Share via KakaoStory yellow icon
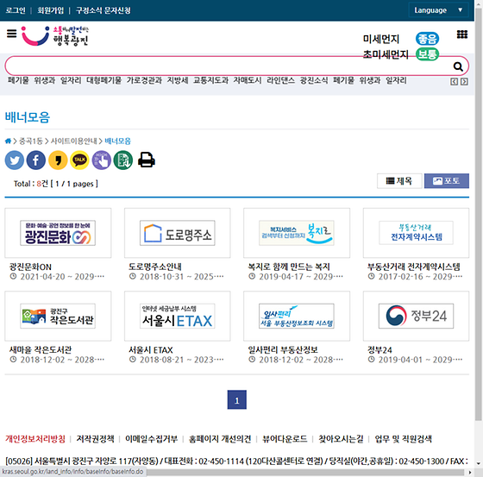 58,160
